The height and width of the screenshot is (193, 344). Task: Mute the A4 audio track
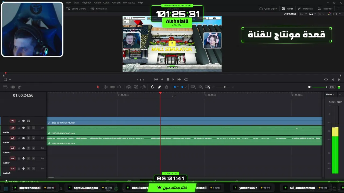coord(33,158)
